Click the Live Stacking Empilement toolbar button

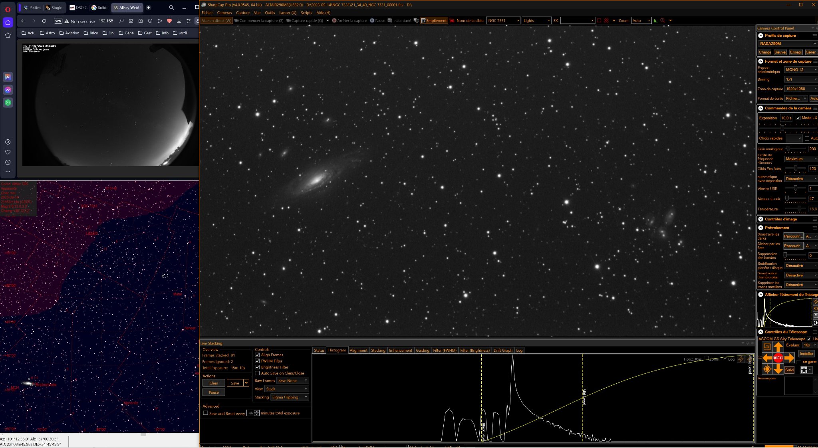click(x=434, y=21)
